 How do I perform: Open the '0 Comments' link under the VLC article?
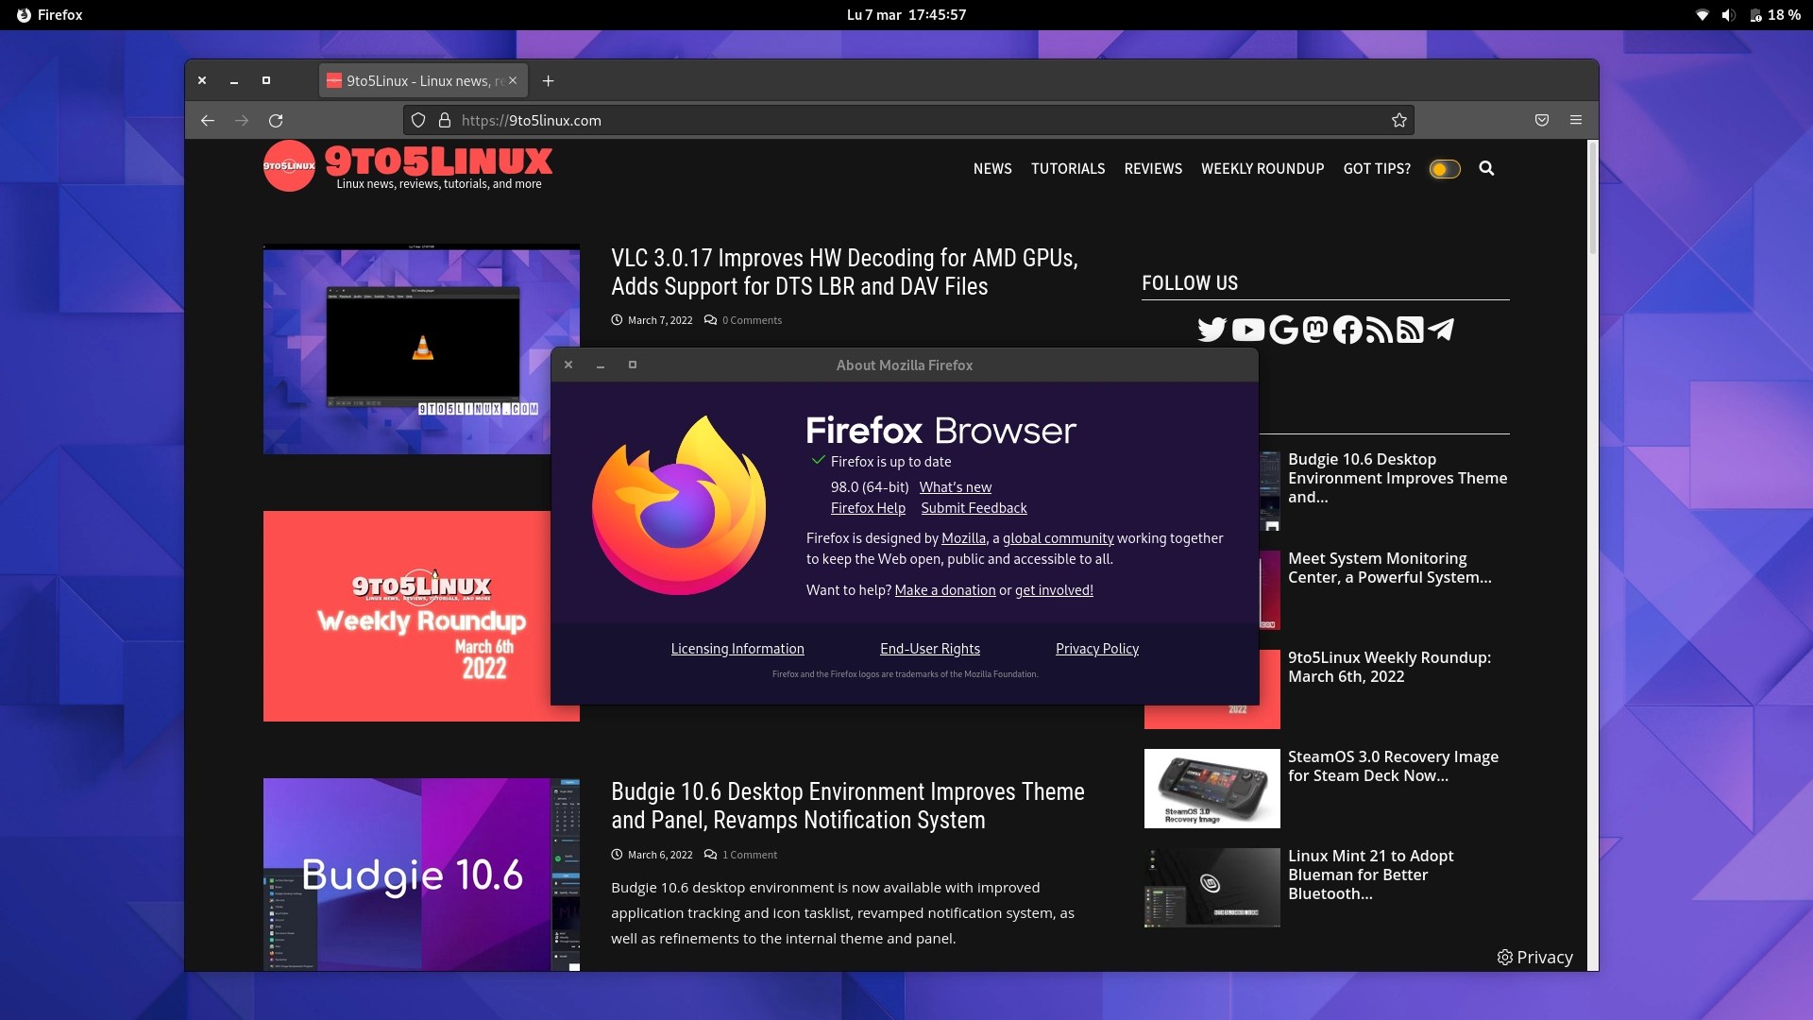[x=752, y=320]
